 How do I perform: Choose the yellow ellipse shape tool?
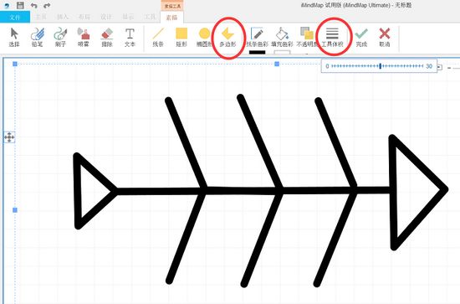pyautogui.click(x=204, y=37)
